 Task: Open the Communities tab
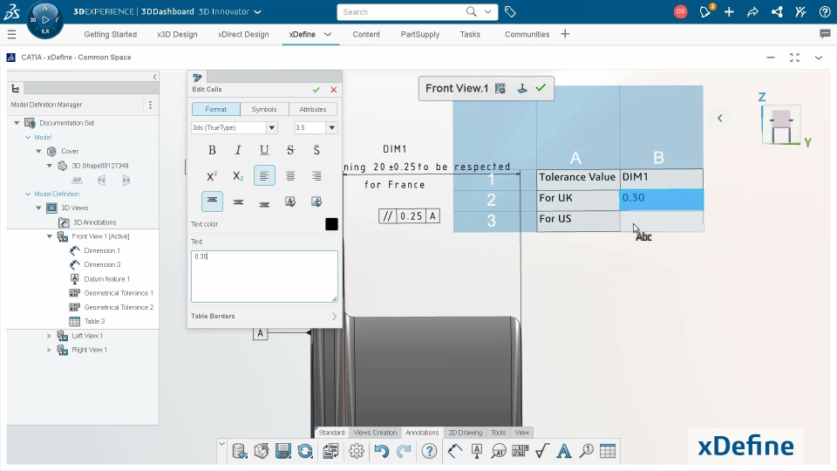coord(527,34)
